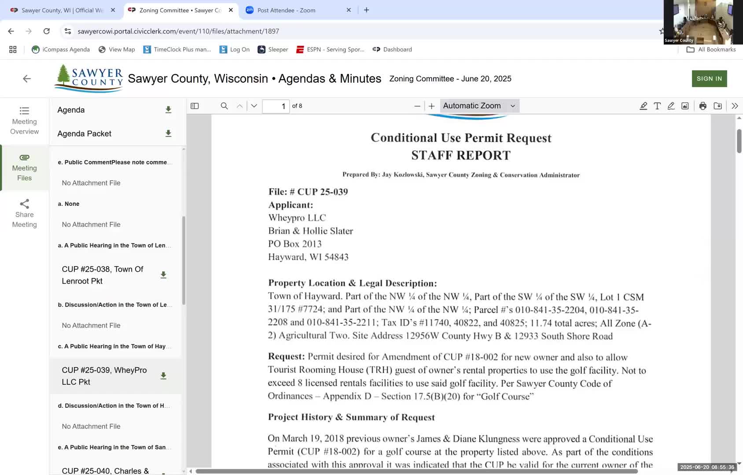The image size is (743, 475).
Task: Open the PDF find search icon
Action: [x=224, y=106]
